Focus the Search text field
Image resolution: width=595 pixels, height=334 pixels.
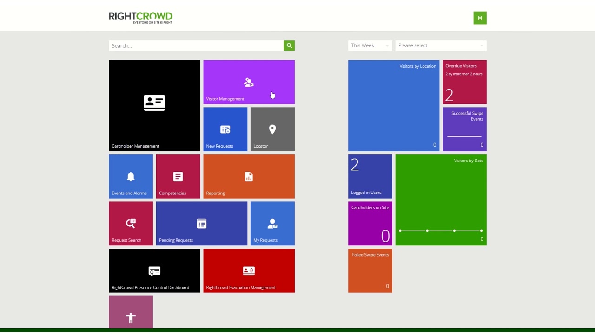(x=196, y=45)
